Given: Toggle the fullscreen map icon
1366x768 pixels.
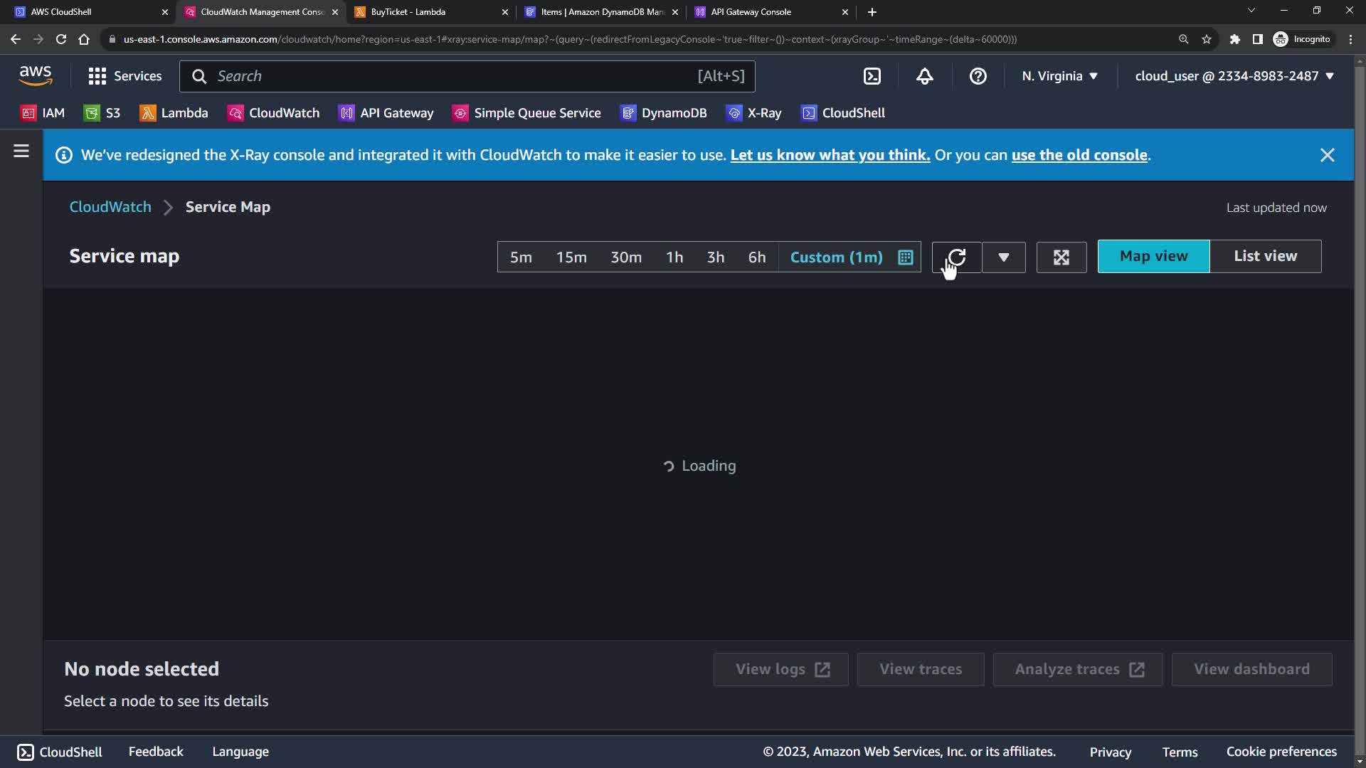Looking at the screenshot, I should click(1061, 257).
